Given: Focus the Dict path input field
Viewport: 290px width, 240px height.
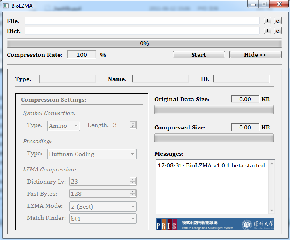Looking at the screenshot, I should click(142, 31).
